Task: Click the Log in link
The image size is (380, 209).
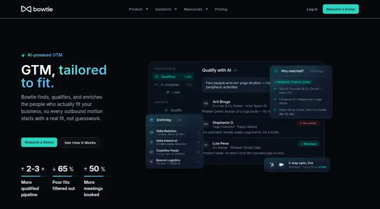Action: pos(312,9)
